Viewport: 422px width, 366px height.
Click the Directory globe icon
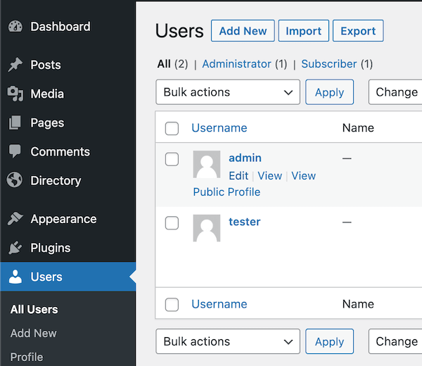[15, 180]
